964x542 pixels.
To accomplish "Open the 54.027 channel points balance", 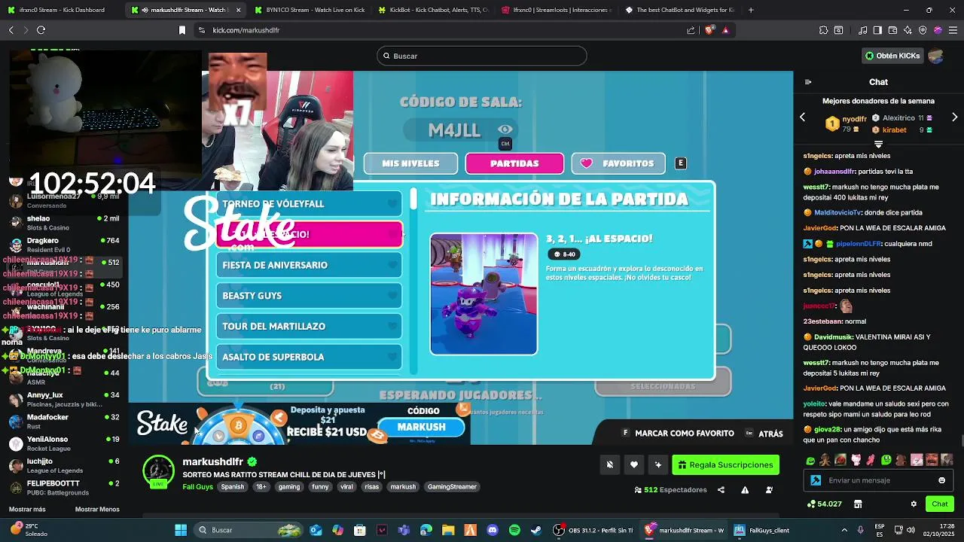I will pos(824,504).
